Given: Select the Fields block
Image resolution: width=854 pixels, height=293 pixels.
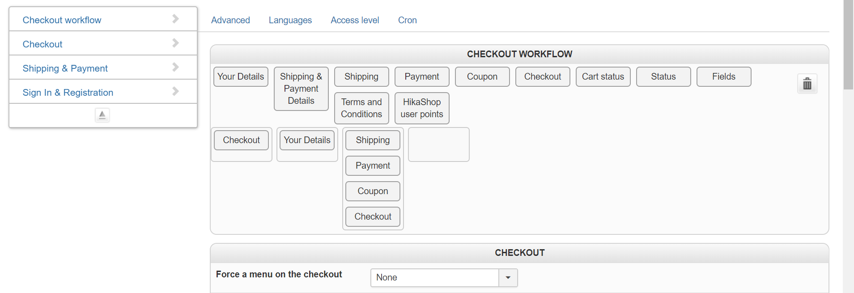Looking at the screenshot, I should 723,76.
